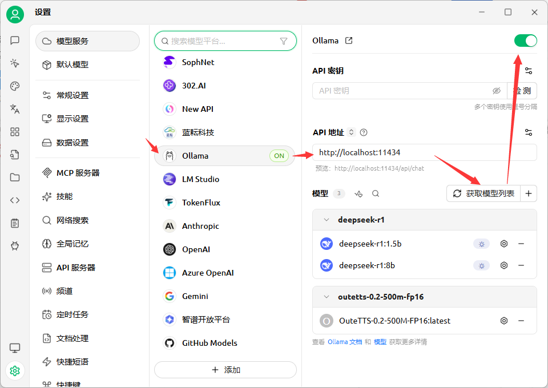
Task: Open API address settings sliders icon
Action: [x=529, y=132]
